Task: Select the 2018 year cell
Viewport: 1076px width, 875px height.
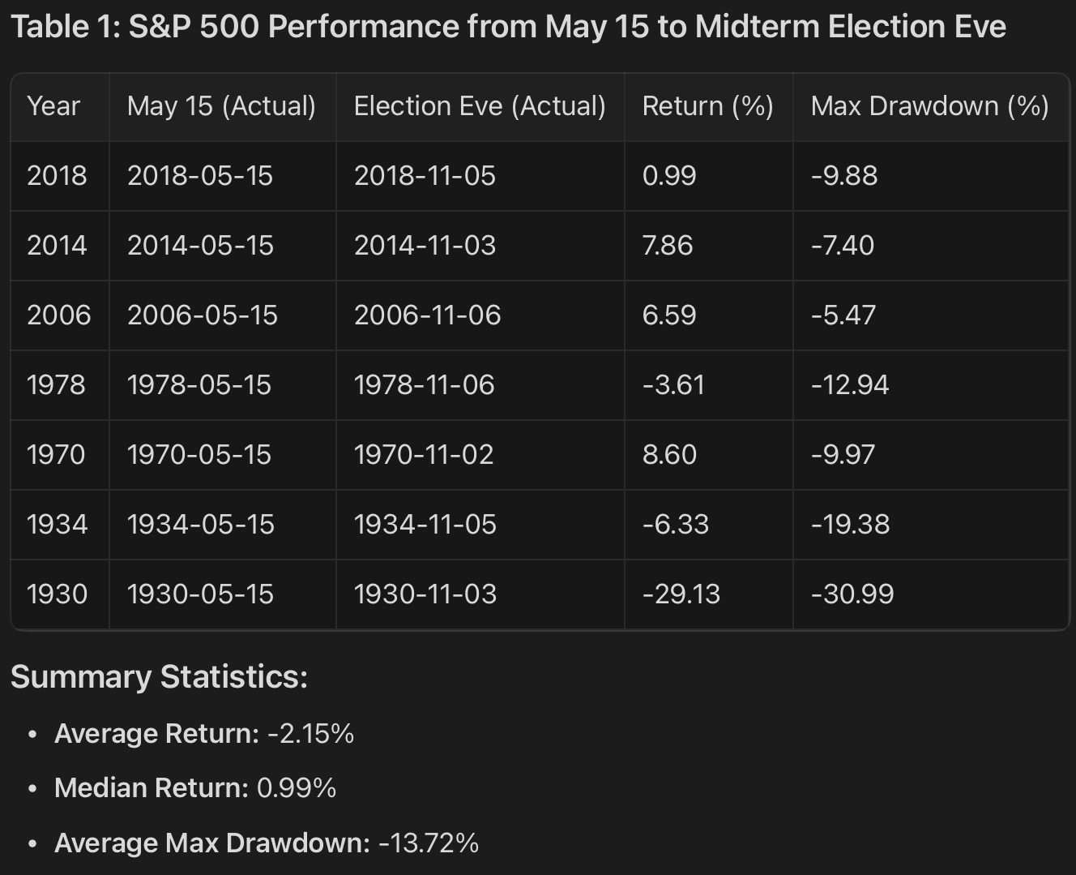Action: click(x=57, y=176)
